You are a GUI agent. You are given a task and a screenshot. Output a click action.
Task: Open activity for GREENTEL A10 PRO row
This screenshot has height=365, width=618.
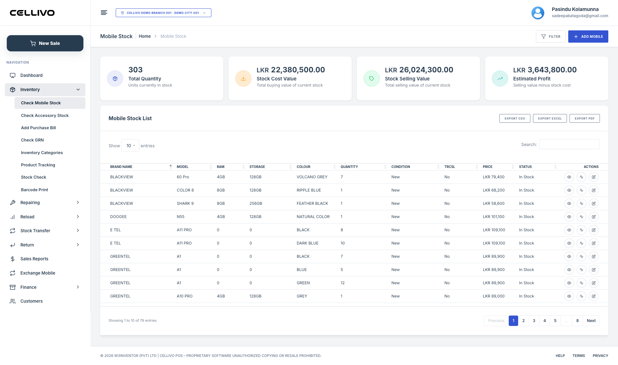point(581,296)
